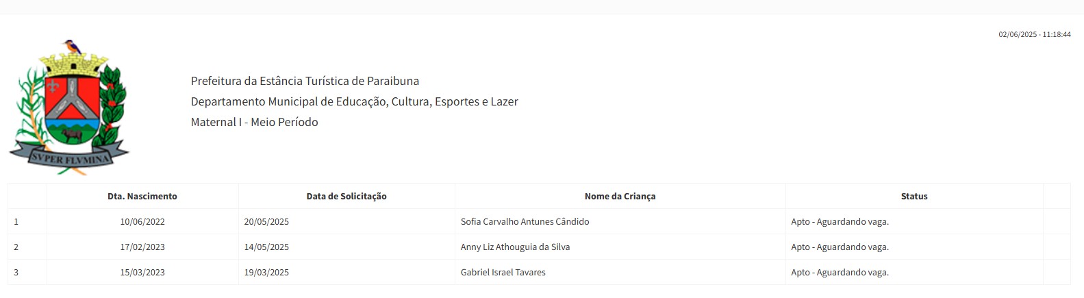This screenshot has height=298, width=1084.
Task: Click the Nome da Criança column header
Action: coord(620,196)
